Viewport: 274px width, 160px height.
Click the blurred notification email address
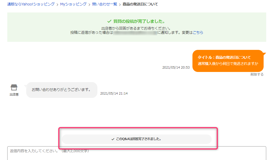[x=135, y=33]
